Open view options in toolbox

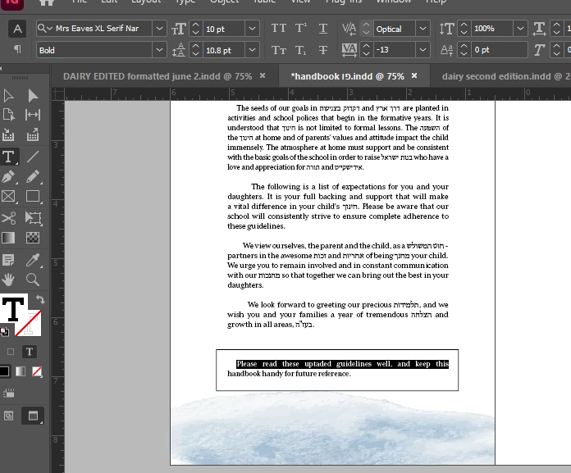pos(9,393)
